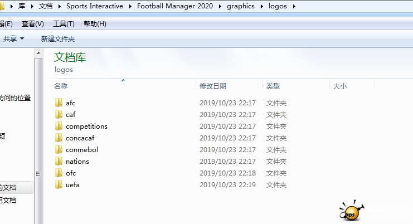The image size is (413, 224).
Task: Click the concacaf folder name
Action: click(80, 138)
